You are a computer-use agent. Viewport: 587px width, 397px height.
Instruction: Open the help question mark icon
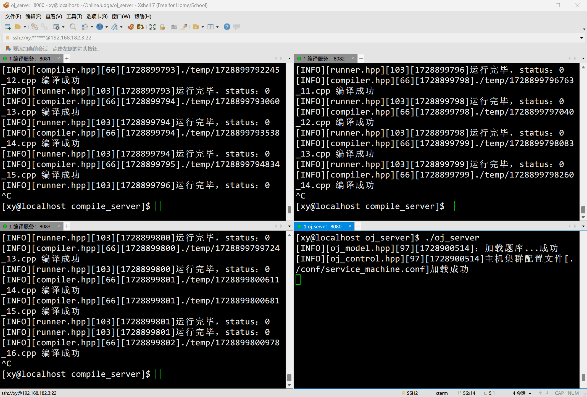[x=227, y=27]
